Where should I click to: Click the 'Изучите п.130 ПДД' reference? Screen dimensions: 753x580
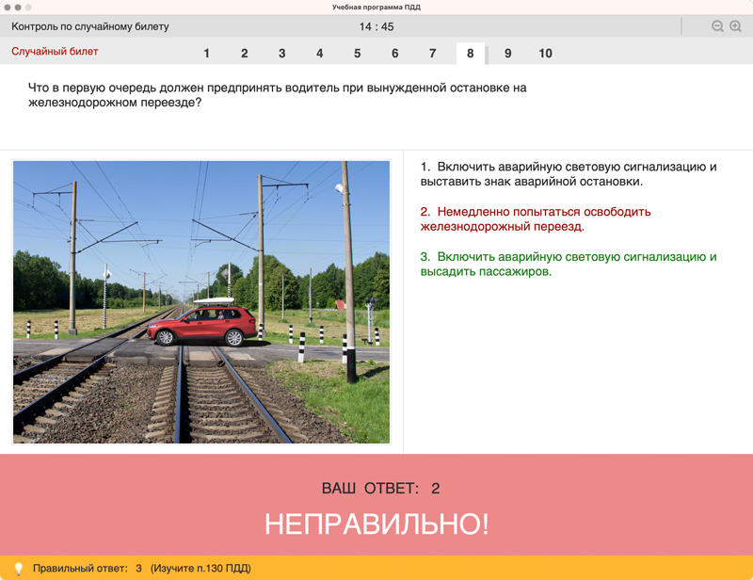[x=200, y=569]
